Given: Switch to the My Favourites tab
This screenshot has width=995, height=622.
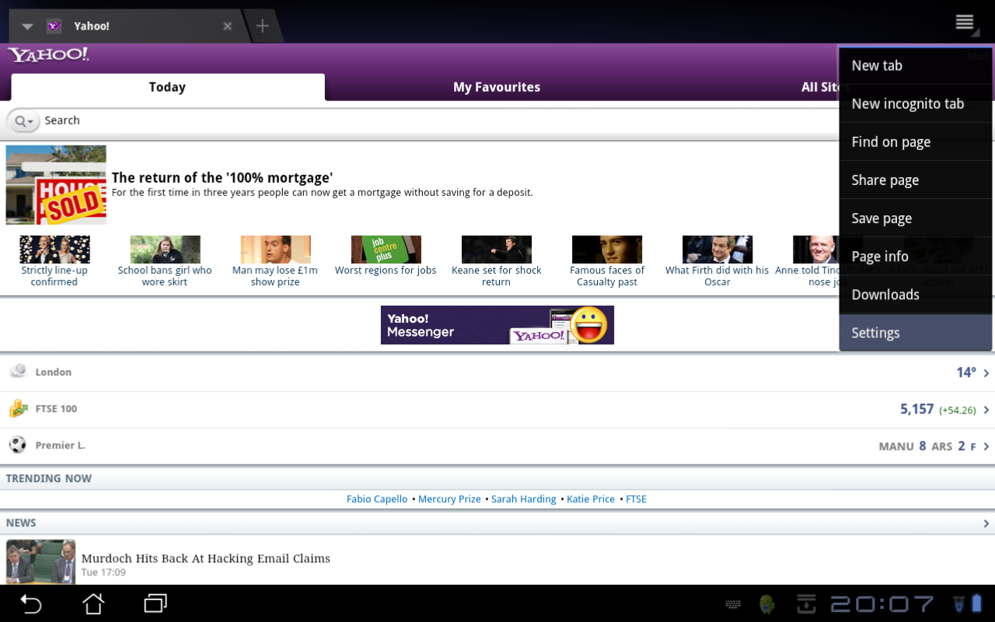Looking at the screenshot, I should point(497,87).
